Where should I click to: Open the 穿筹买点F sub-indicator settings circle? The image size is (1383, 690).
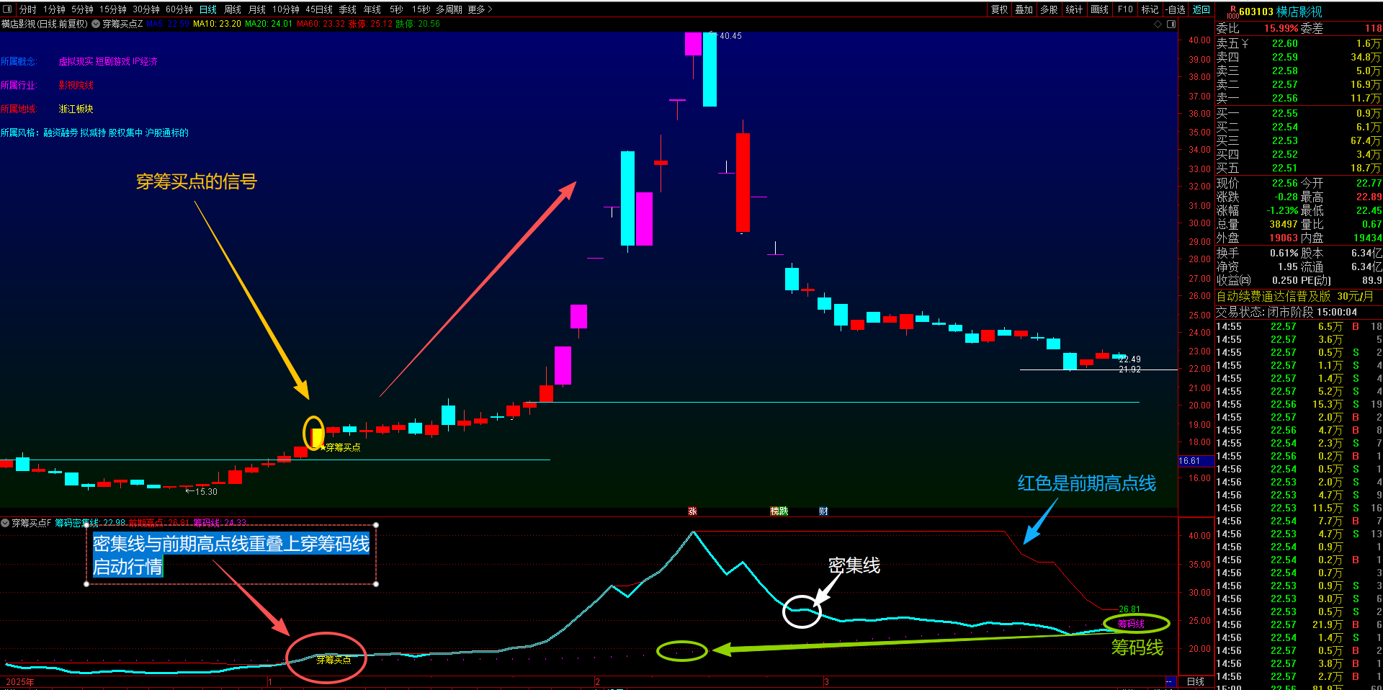pyautogui.click(x=5, y=523)
